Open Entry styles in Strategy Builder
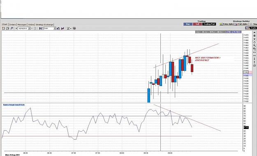Viewport: 257px width, 156px height. pyautogui.click(x=226, y=24)
